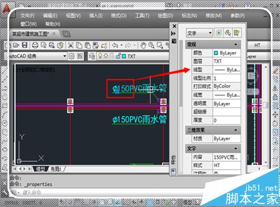
Task: Open the Redo history dropdown arrow
Action: (134, 45)
